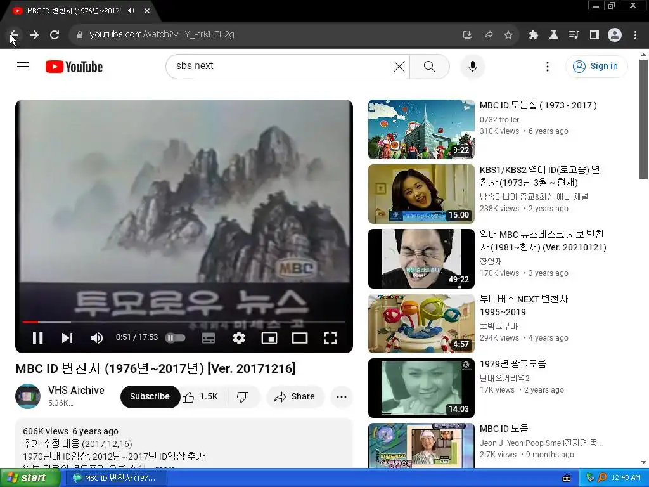The image size is (649, 487).
Task: Pause the video
Action: [x=37, y=338]
